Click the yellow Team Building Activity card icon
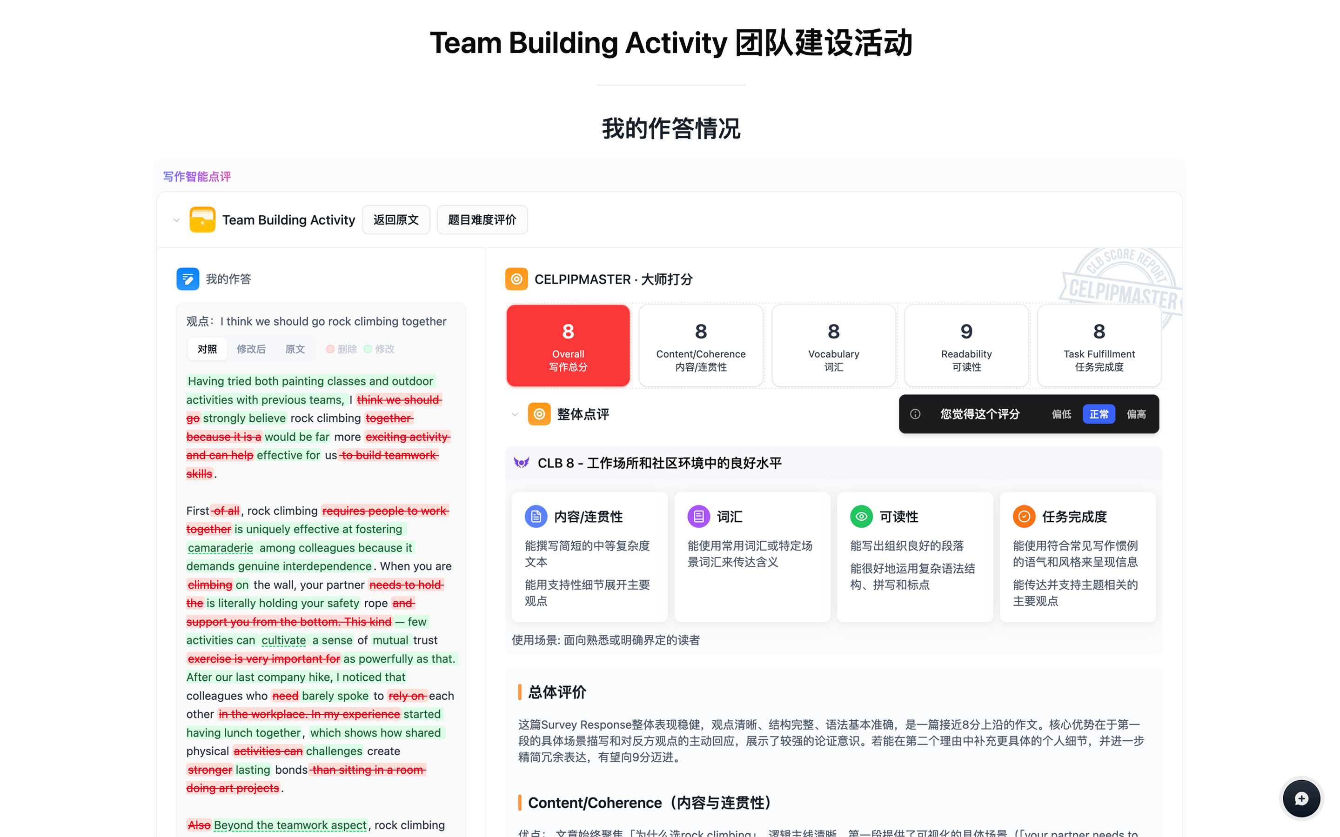 point(202,219)
